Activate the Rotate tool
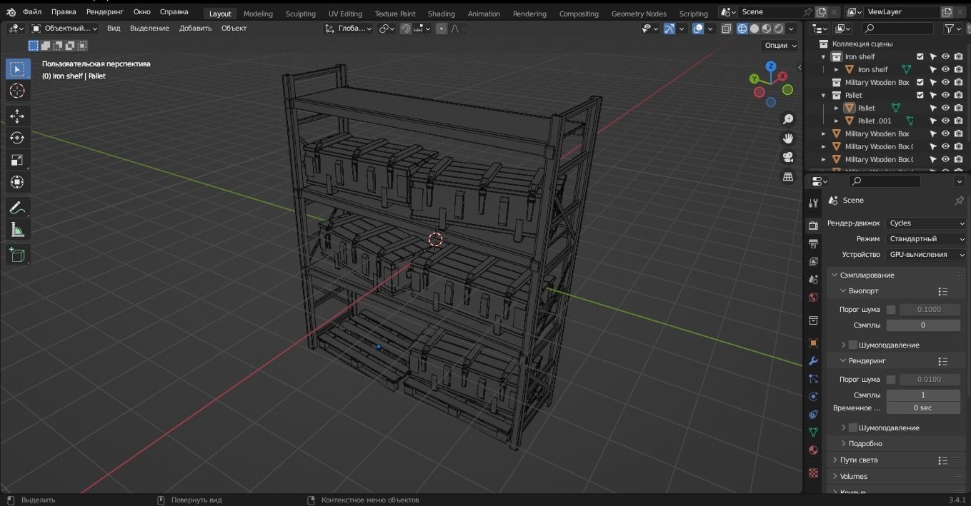The width and height of the screenshot is (971, 506). click(x=17, y=138)
